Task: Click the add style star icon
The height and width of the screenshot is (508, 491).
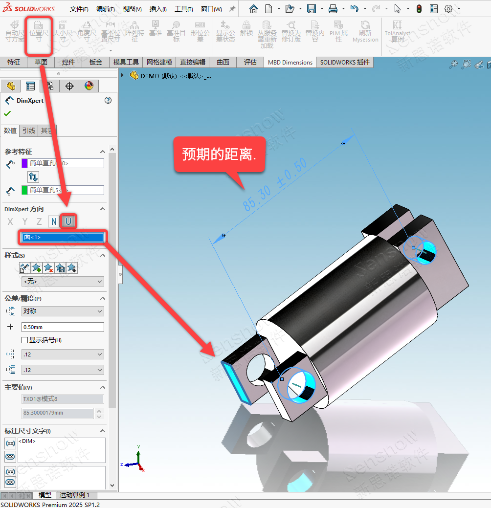Action: click(x=37, y=268)
